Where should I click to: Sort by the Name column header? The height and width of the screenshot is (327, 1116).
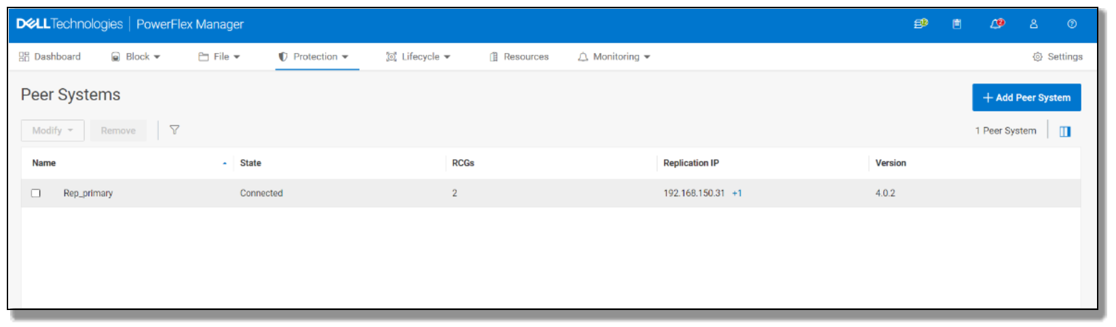point(44,163)
